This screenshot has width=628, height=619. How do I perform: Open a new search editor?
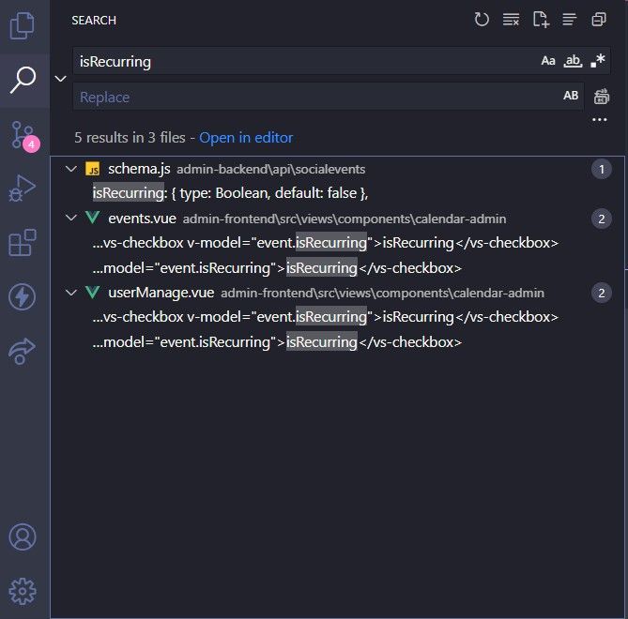click(x=540, y=20)
